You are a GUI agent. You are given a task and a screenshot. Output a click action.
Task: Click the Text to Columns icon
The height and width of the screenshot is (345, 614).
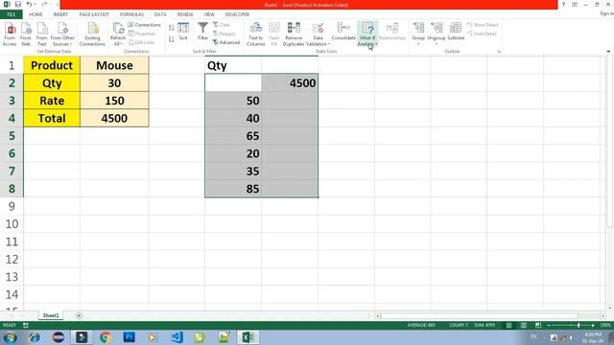click(256, 34)
